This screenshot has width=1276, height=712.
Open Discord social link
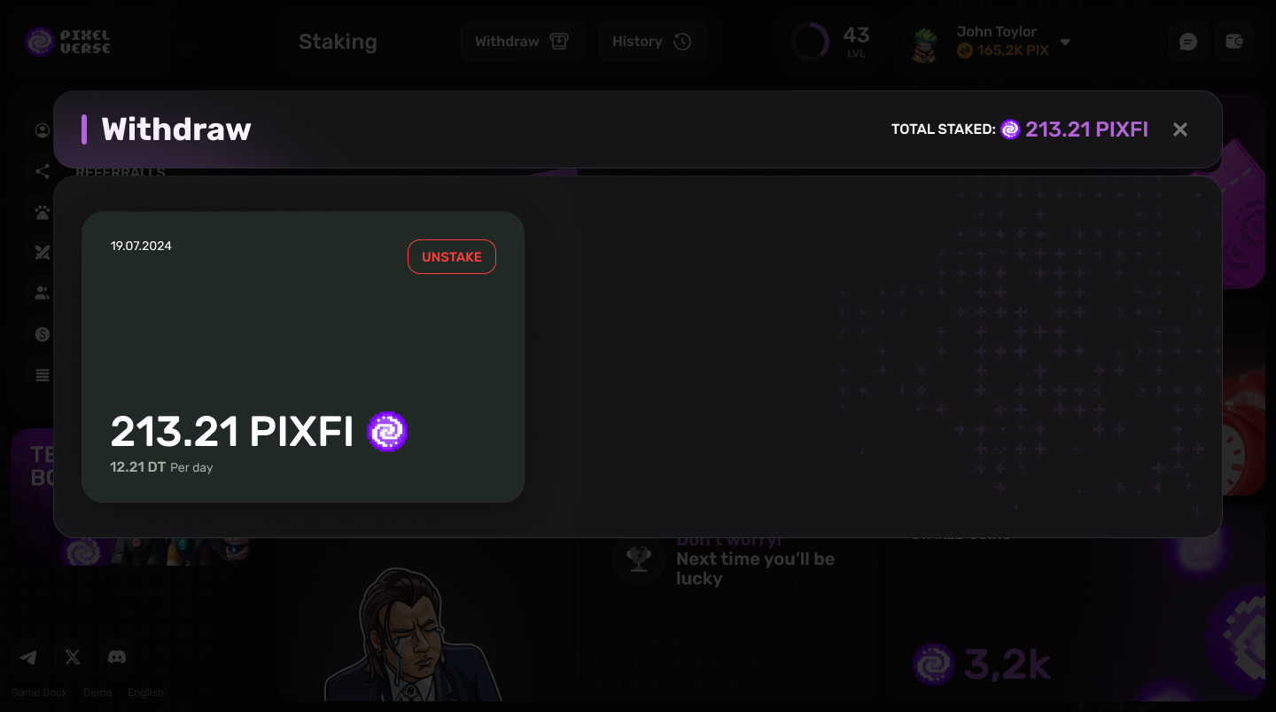click(x=117, y=657)
